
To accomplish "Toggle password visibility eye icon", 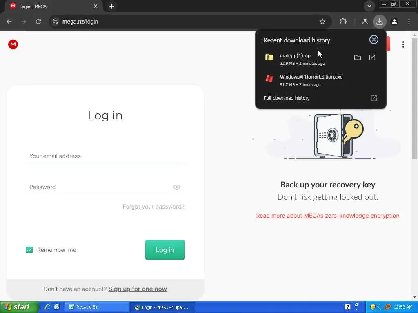I will click(176, 187).
